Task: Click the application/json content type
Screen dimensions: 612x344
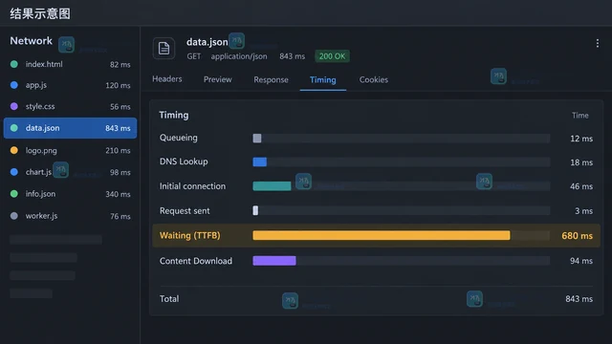Action: click(x=239, y=56)
